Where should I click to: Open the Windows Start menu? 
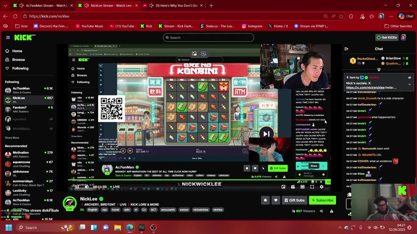tap(8, 227)
